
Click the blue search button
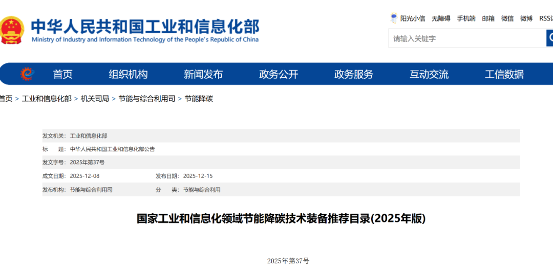550,38
